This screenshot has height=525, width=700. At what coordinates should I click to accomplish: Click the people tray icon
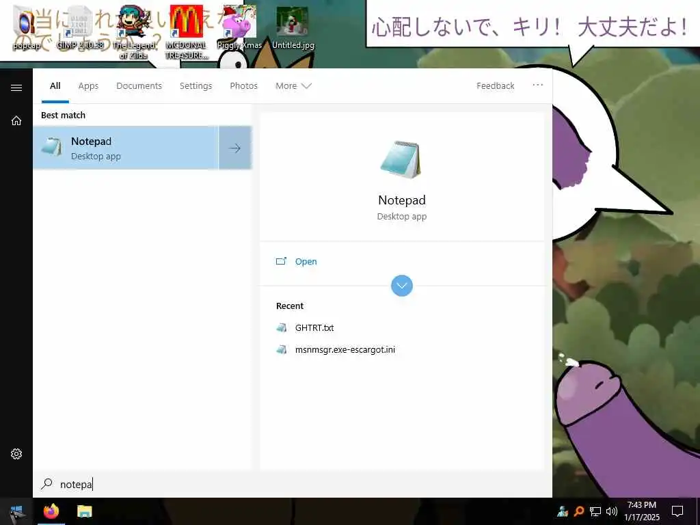point(563,511)
